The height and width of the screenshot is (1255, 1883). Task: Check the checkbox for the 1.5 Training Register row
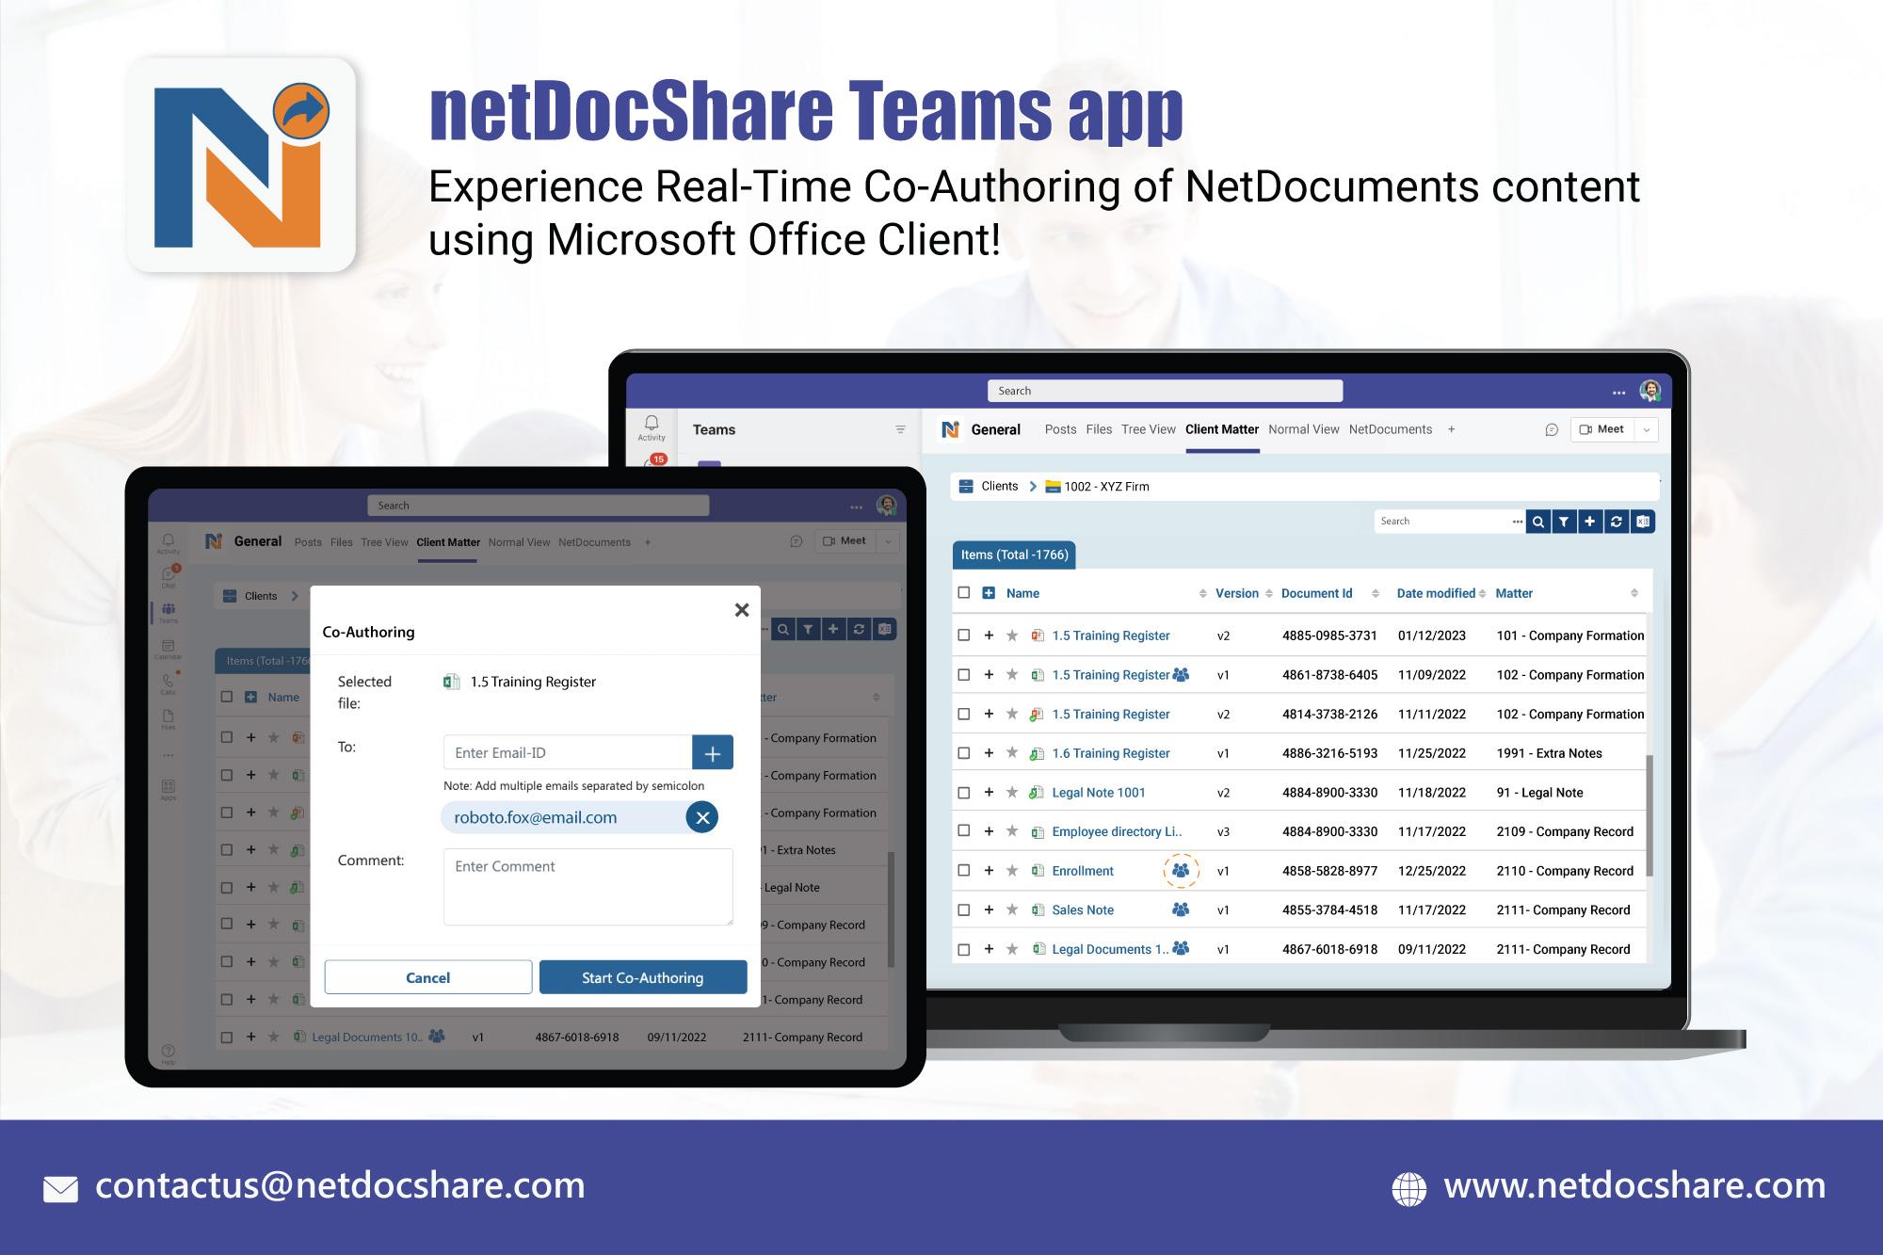click(x=964, y=636)
